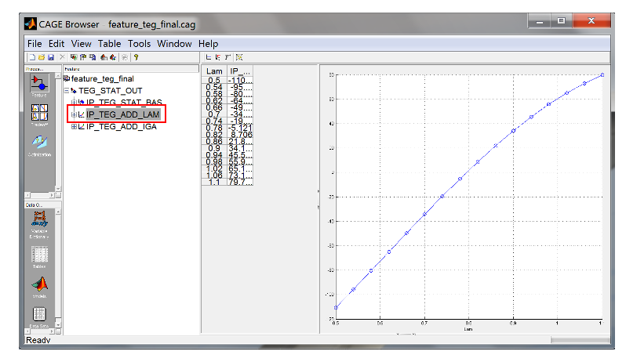
Task: Click the second table toolbar icon with red mark
Action: pos(218,57)
